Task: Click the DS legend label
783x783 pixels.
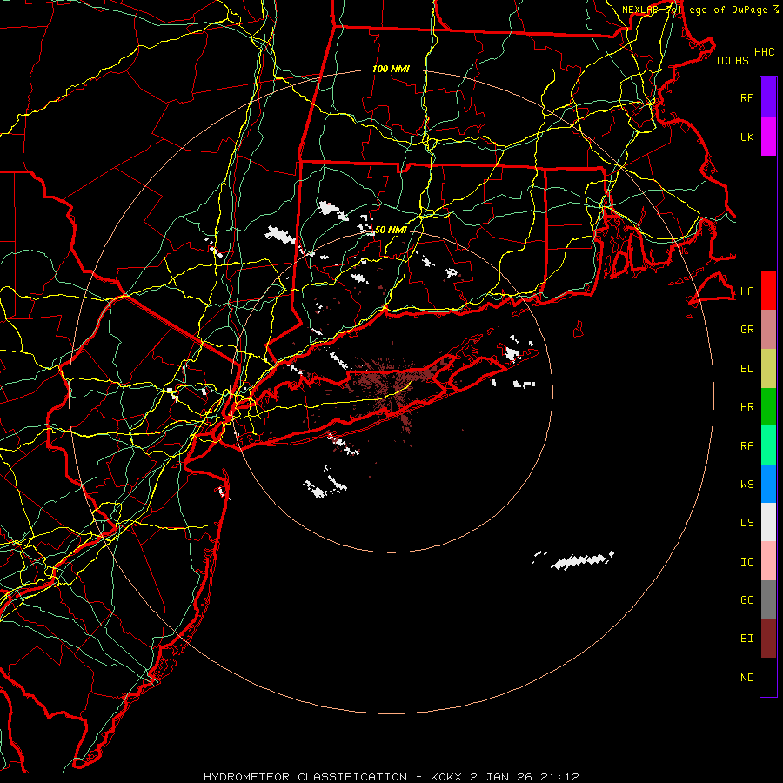Action: tap(746, 523)
